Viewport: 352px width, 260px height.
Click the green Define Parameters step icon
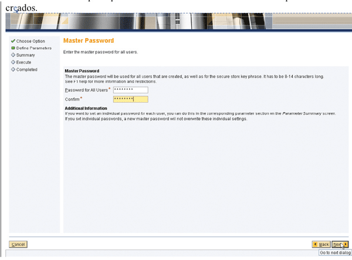(13, 48)
